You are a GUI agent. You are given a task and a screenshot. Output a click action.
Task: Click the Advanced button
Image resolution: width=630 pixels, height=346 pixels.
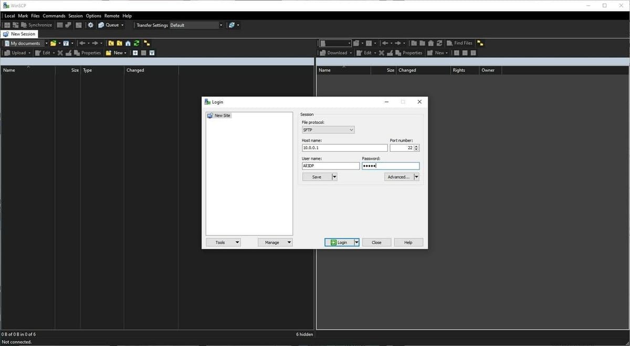pyautogui.click(x=398, y=177)
